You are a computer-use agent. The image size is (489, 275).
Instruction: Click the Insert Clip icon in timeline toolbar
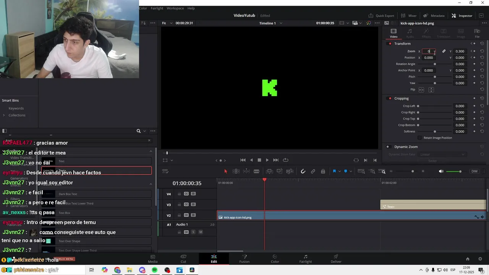(269, 171)
